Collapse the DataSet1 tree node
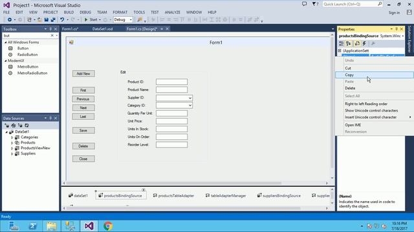 (x=7, y=131)
